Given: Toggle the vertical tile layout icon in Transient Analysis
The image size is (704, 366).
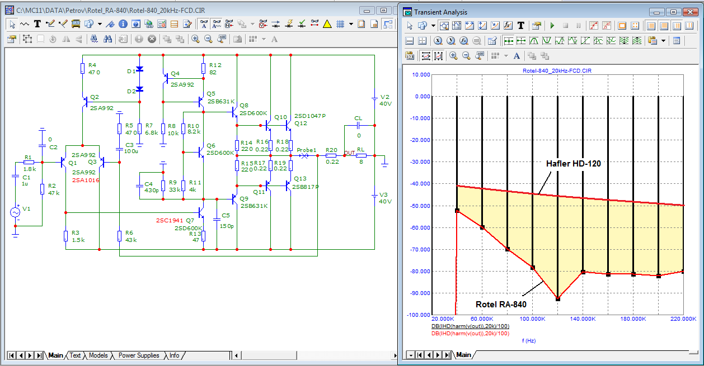Looking at the screenshot, I should pos(650,25).
